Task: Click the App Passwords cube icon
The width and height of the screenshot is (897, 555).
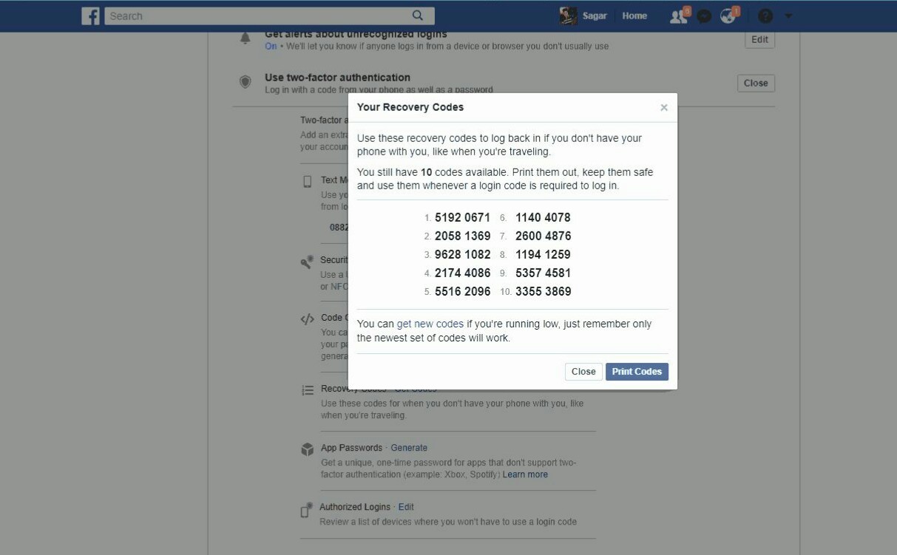Action: point(307,449)
